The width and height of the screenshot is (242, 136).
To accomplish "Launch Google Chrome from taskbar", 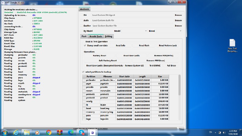I will pos(49,132).
